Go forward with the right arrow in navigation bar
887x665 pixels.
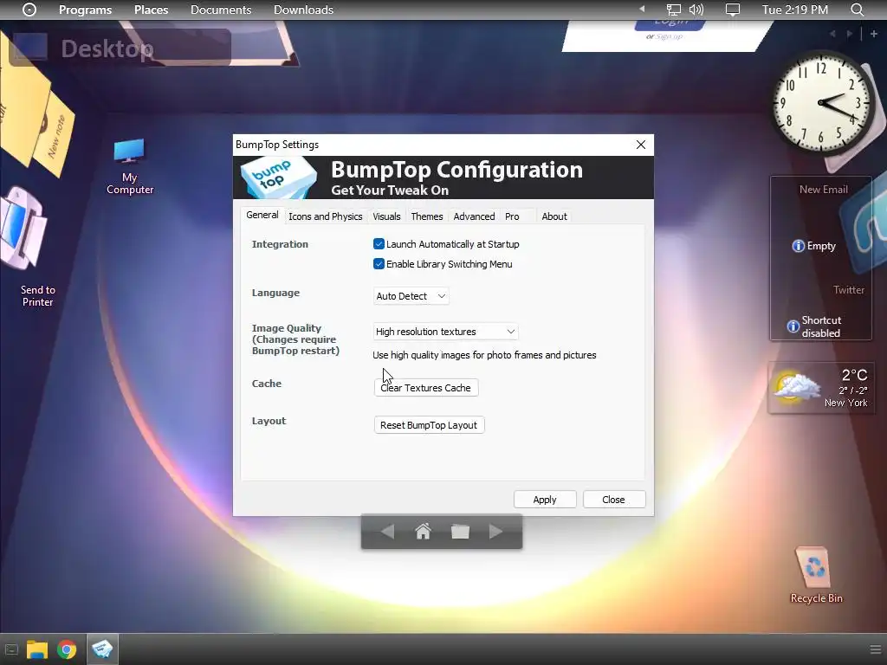(x=495, y=532)
